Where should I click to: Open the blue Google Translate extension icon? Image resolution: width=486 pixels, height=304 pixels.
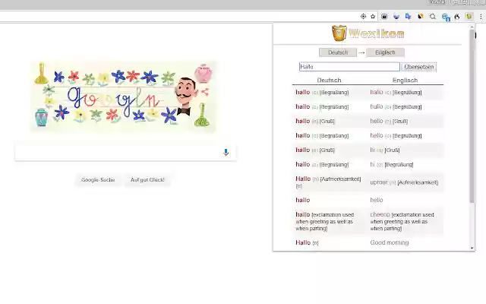tap(409, 17)
